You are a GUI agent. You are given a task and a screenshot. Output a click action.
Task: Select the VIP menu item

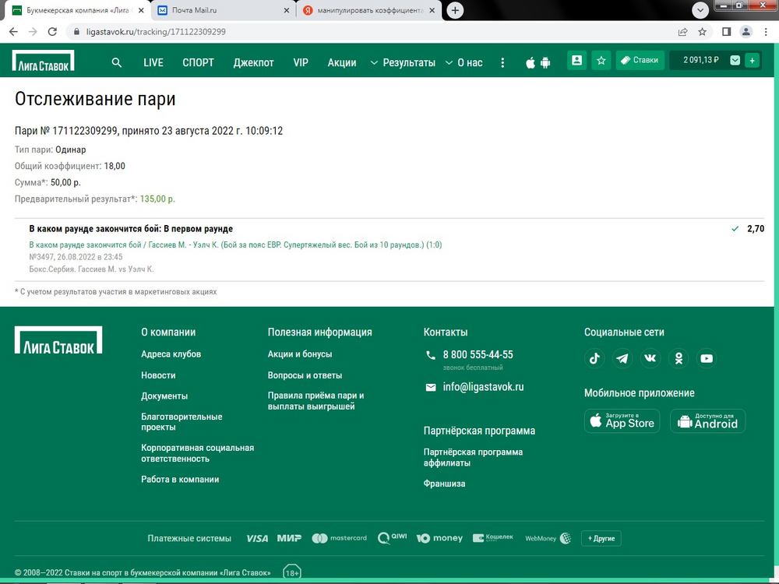(301, 62)
